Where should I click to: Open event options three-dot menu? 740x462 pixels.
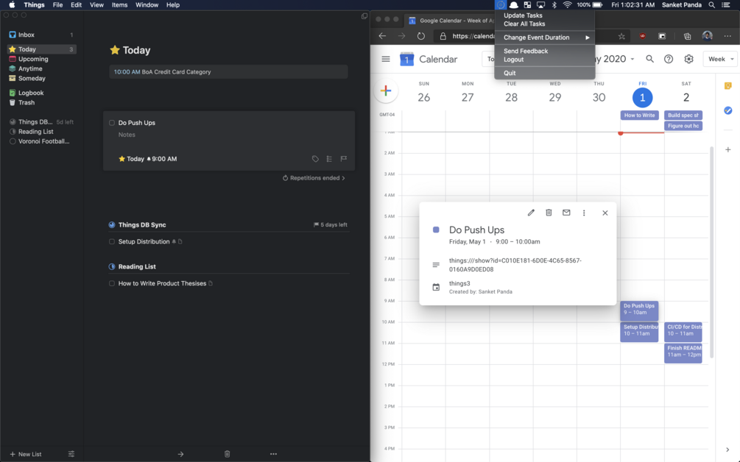click(x=584, y=213)
